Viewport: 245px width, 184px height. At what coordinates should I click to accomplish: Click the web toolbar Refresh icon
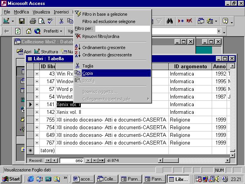click(x=18, y=31)
